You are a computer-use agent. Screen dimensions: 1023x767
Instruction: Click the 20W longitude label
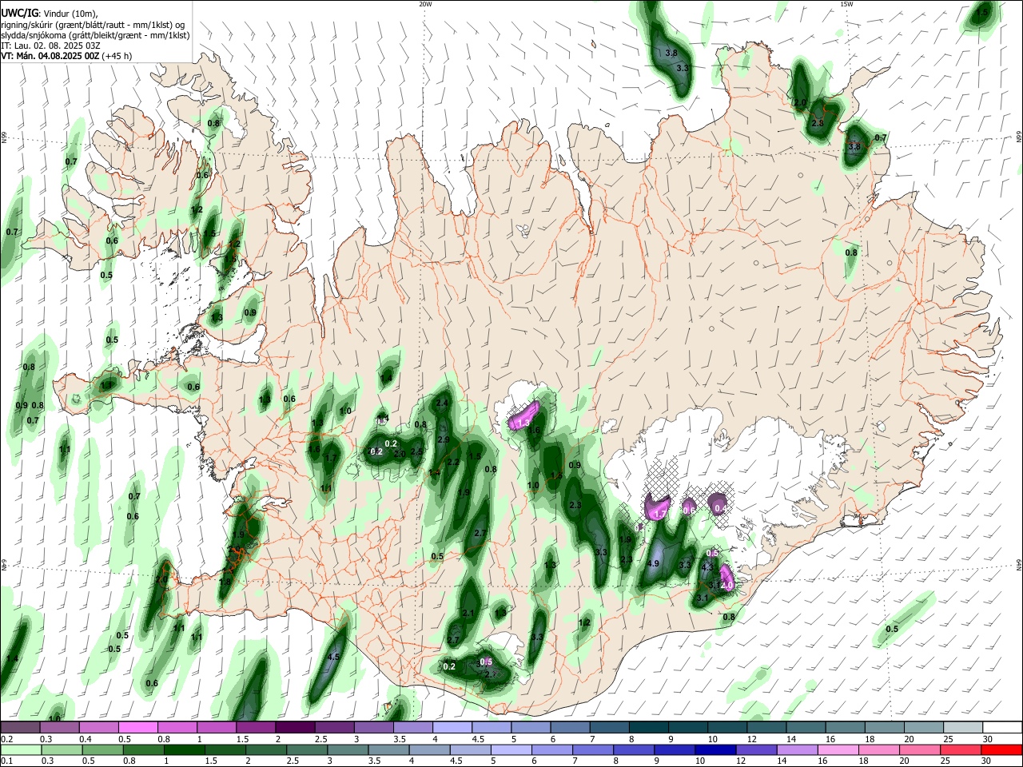[x=425, y=4]
